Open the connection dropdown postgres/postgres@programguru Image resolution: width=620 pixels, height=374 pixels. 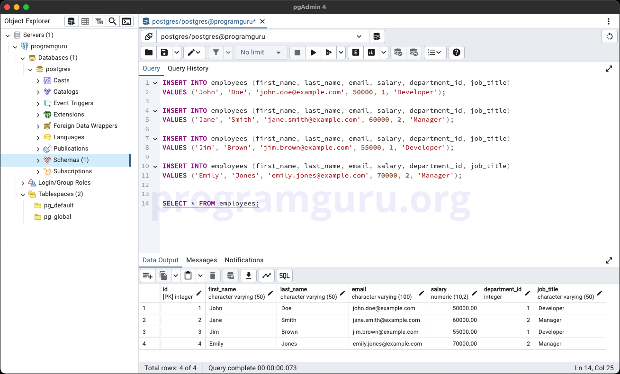click(x=262, y=36)
